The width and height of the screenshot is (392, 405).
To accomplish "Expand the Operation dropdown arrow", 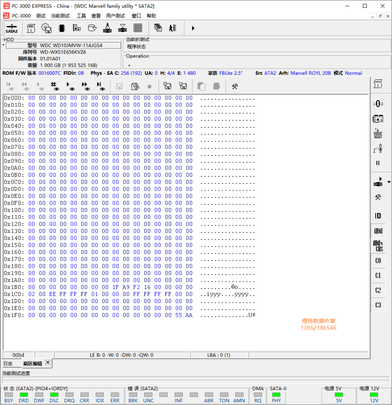I will 129,65.
